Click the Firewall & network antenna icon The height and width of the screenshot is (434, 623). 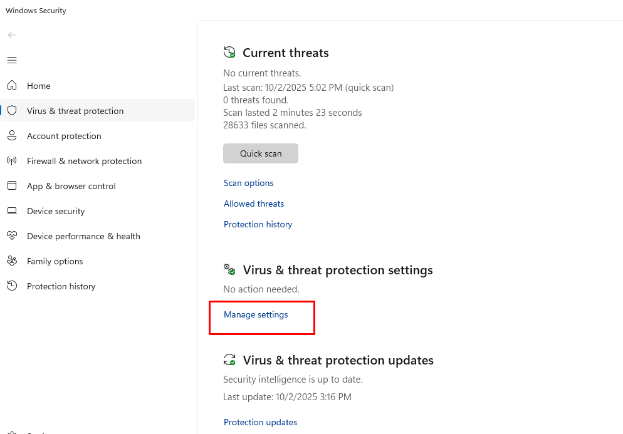click(12, 161)
